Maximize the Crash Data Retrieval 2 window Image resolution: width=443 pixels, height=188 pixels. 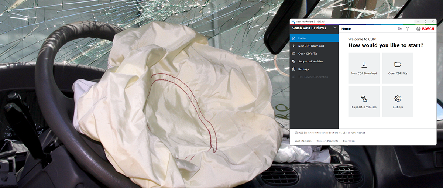pyautogui.click(x=425, y=21)
